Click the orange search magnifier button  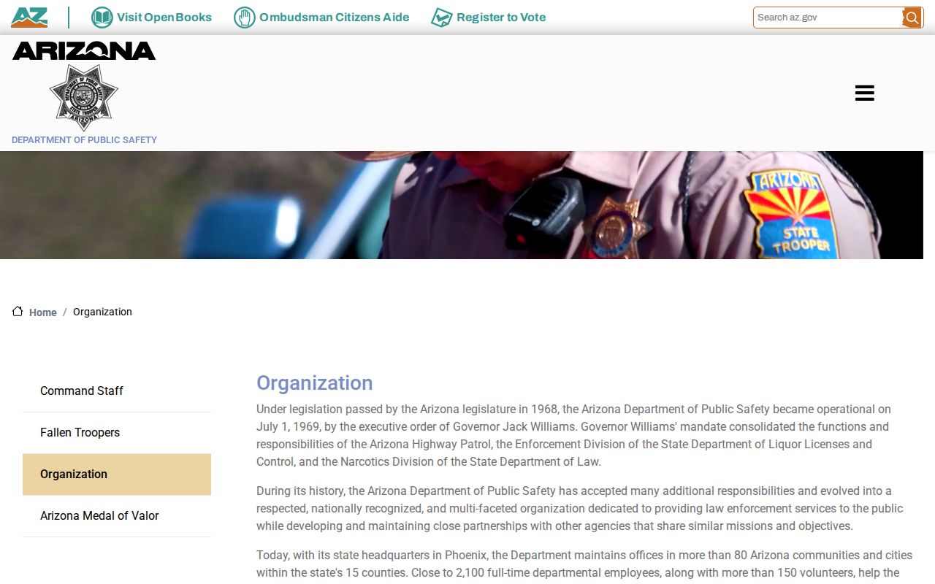point(912,18)
